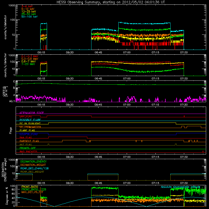The width and height of the screenshot is (209, 209).
Task: Select the BAD_PACKETS flag label
Action: [x=28, y=152]
